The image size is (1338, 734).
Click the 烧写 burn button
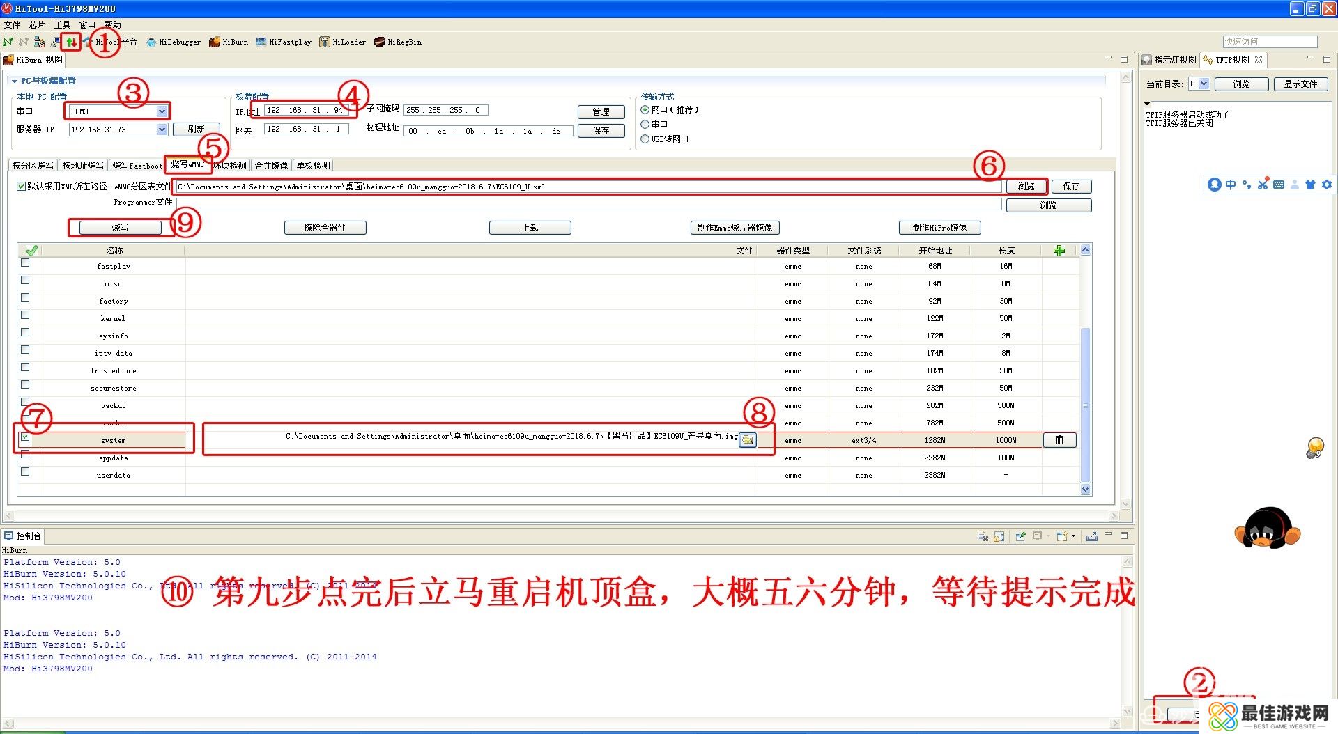120,228
